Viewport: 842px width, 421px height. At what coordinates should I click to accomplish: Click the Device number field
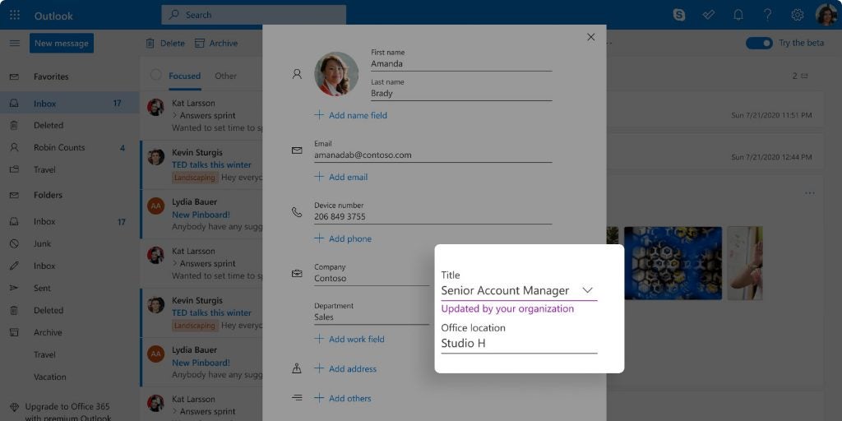[x=433, y=217]
